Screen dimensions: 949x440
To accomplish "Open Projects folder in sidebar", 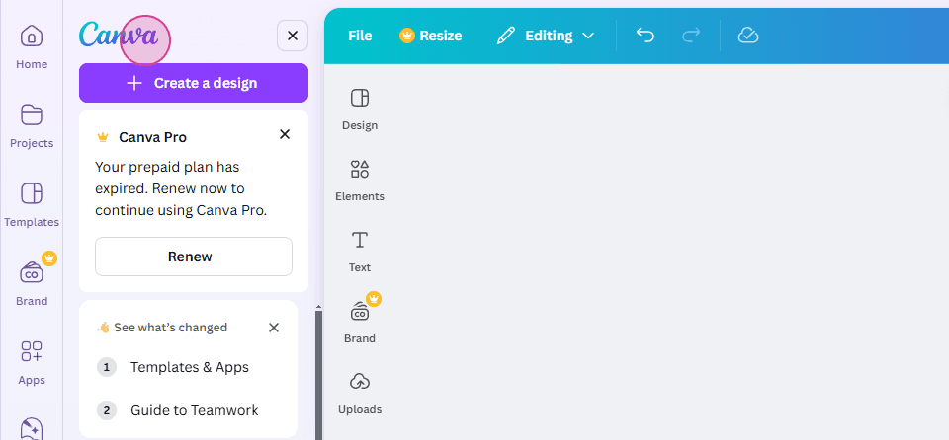I will [32, 125].
